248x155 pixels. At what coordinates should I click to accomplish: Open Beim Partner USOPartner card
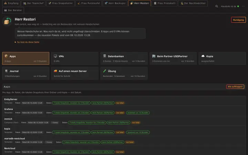(173, 58)
